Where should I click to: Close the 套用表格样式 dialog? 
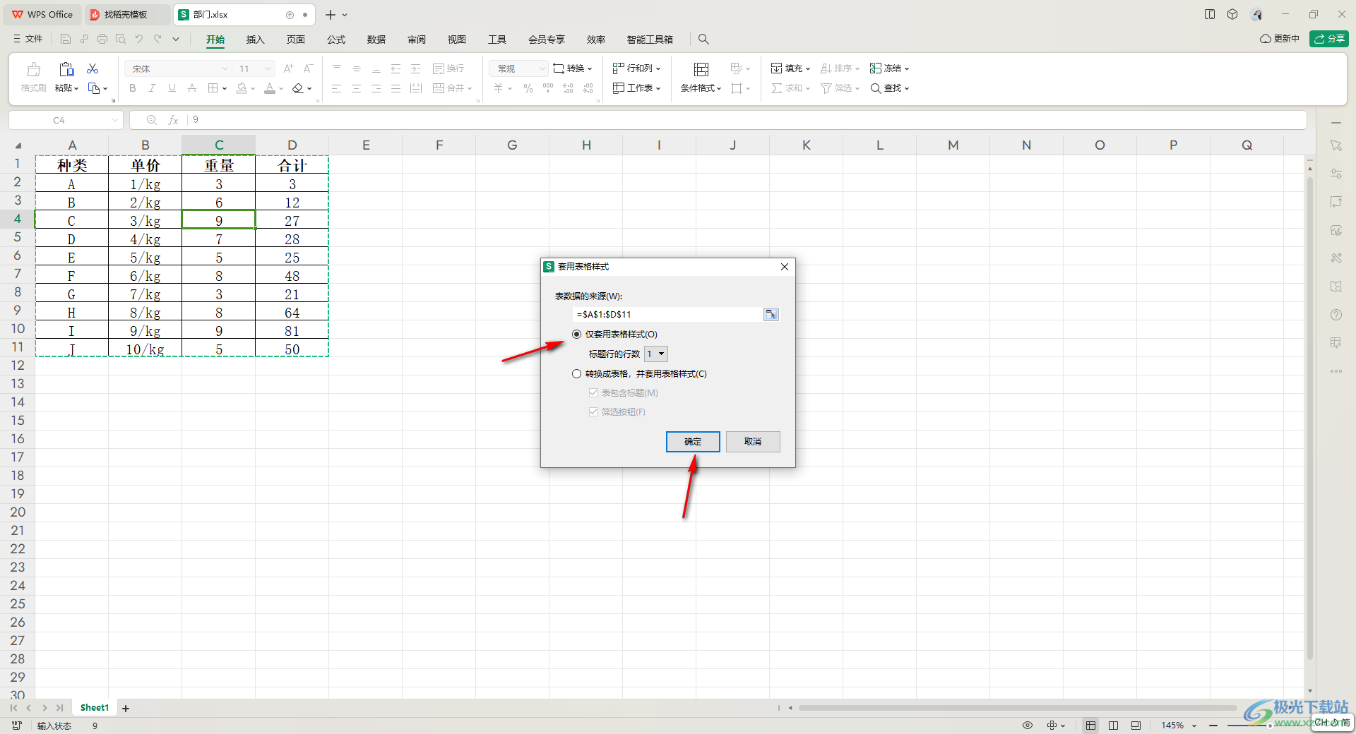tap(785, 267)
